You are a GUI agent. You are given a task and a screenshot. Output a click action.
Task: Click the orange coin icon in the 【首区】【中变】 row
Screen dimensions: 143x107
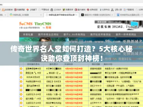[x=21, y=82]
